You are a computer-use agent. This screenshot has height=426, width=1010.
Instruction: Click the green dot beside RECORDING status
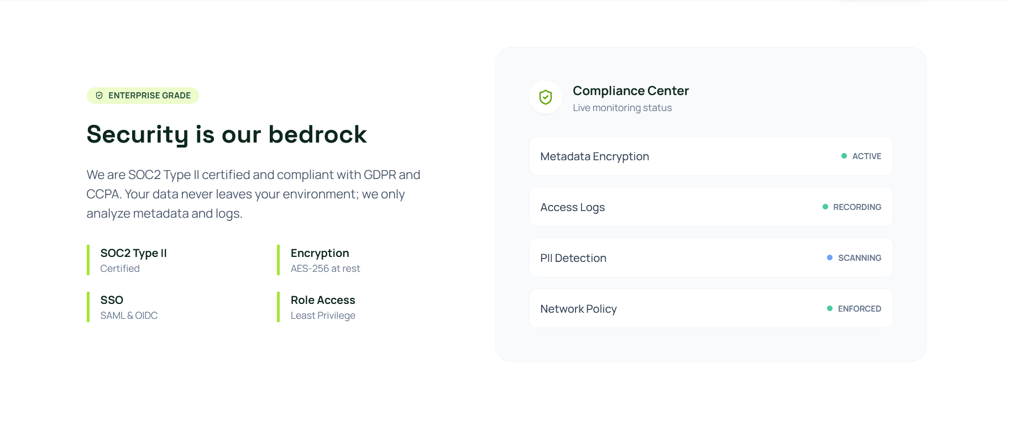(825, 207)
